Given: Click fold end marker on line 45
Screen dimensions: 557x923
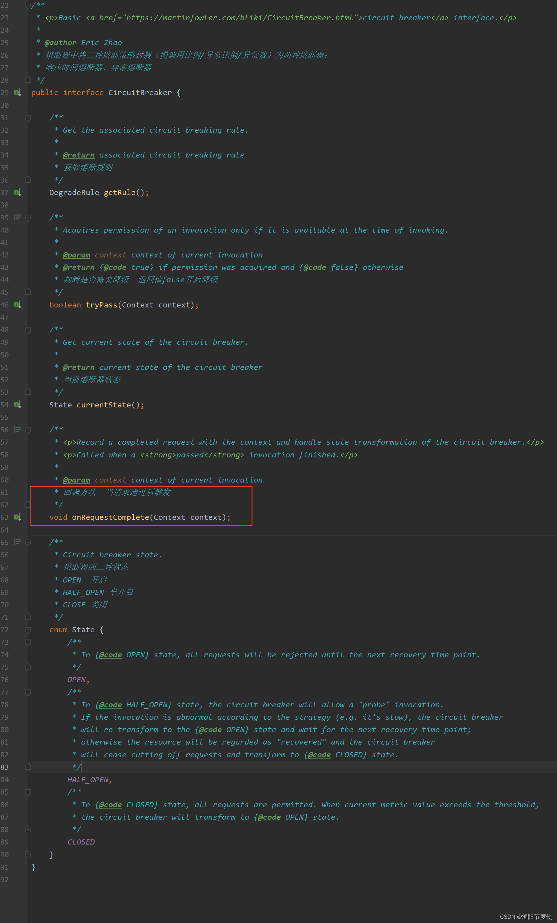Looking at the screenshot, I should click(x=28, y=292).
